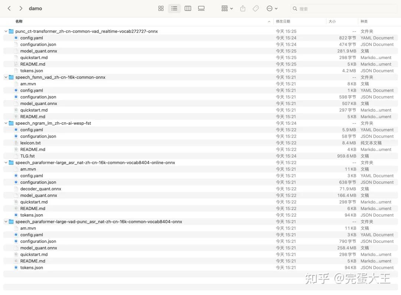This screenshot has height=295, width=401.
Task: Navigate forward with the forward arrow
Action: point(21,8)
